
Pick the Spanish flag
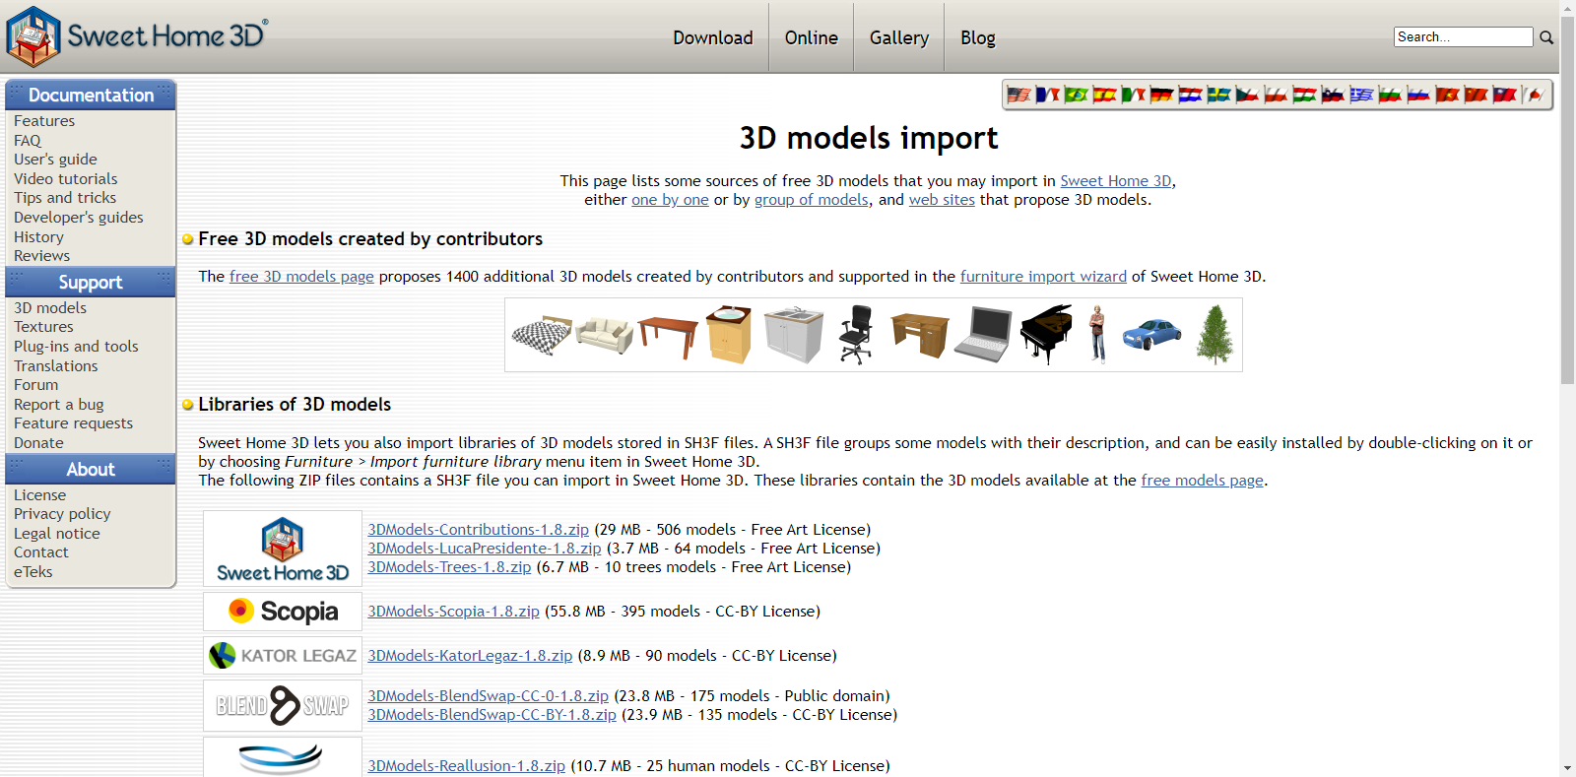[1105, 95]
